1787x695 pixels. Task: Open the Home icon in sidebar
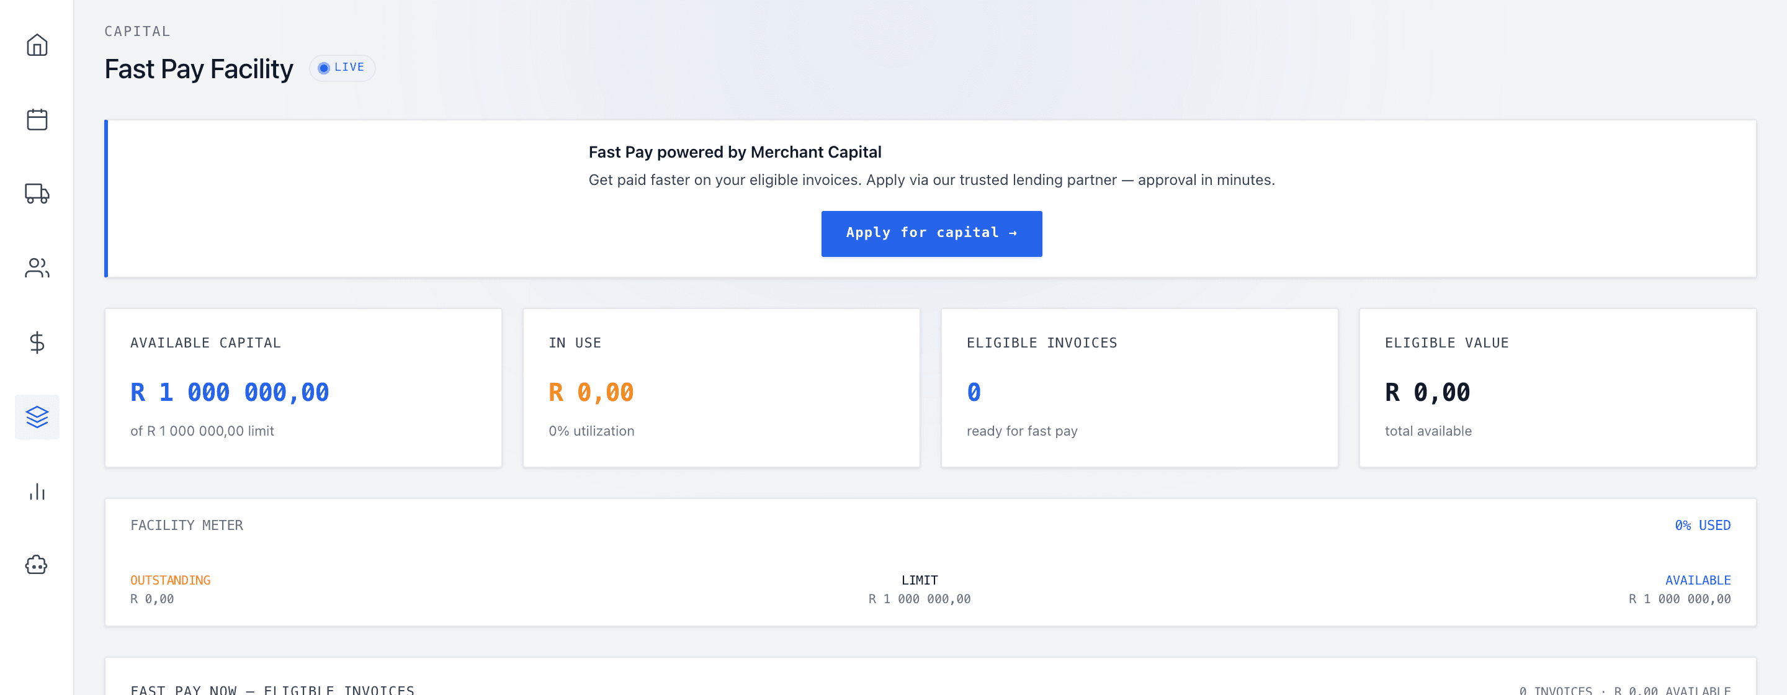(x=37, y=45)
